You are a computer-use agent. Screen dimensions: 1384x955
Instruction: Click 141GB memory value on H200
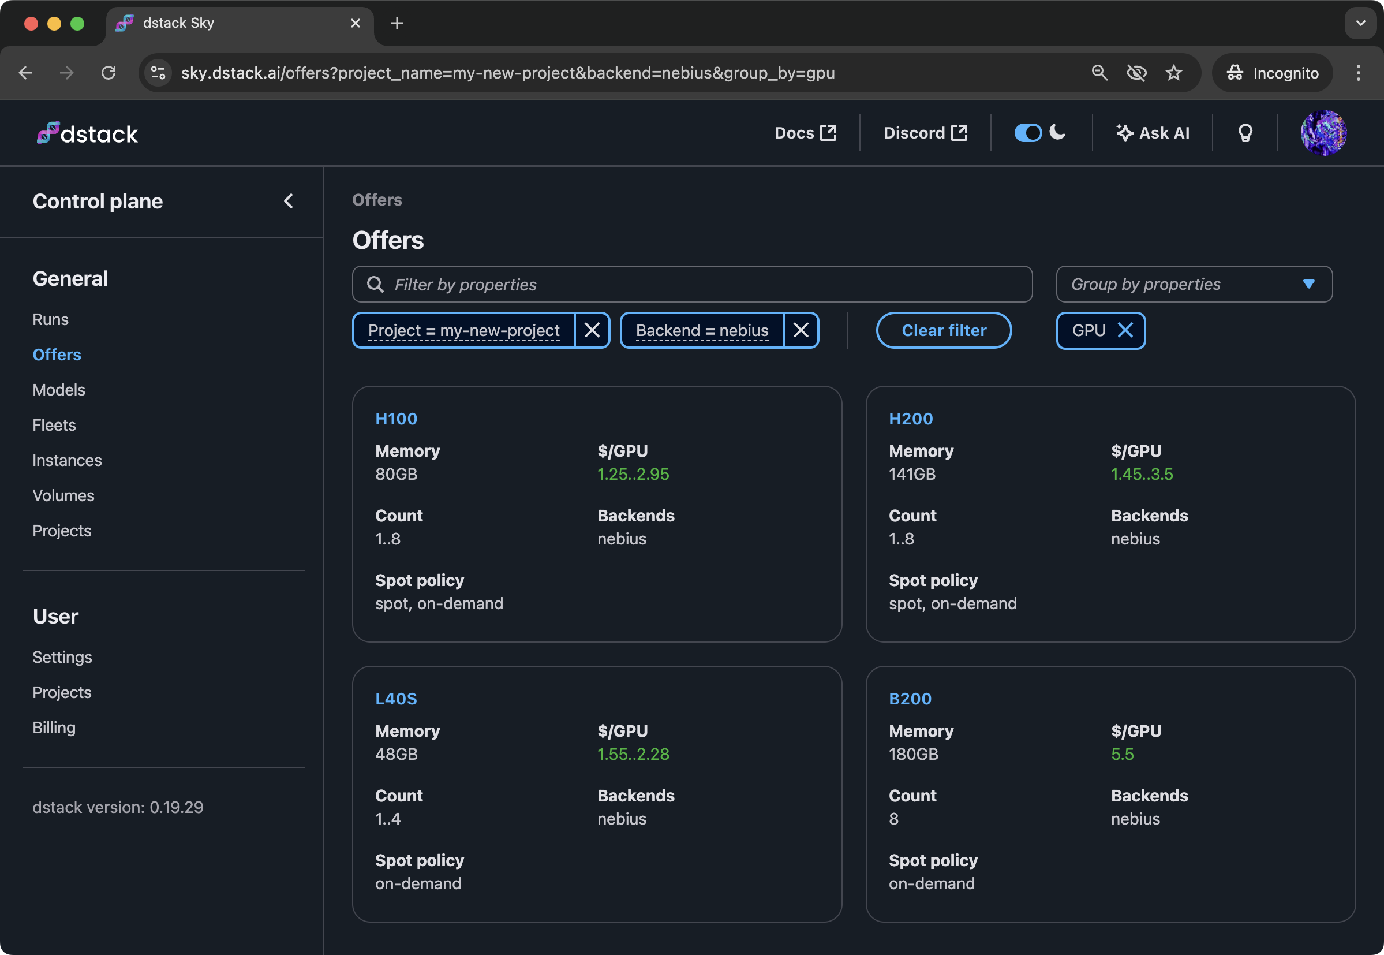[912, 475]
